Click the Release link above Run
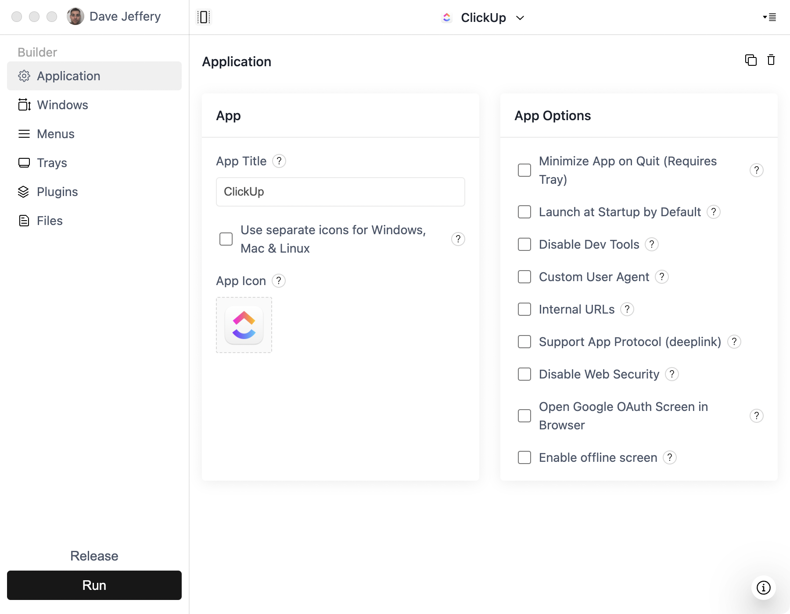Image resolution: width=790 pixels, height=614 pixels. (94, 556)
